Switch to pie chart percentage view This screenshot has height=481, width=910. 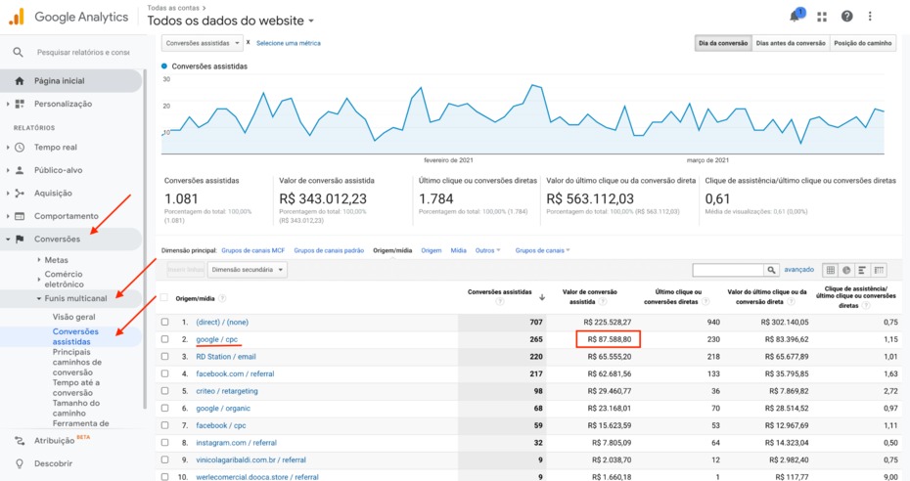[x=846, y=270]
